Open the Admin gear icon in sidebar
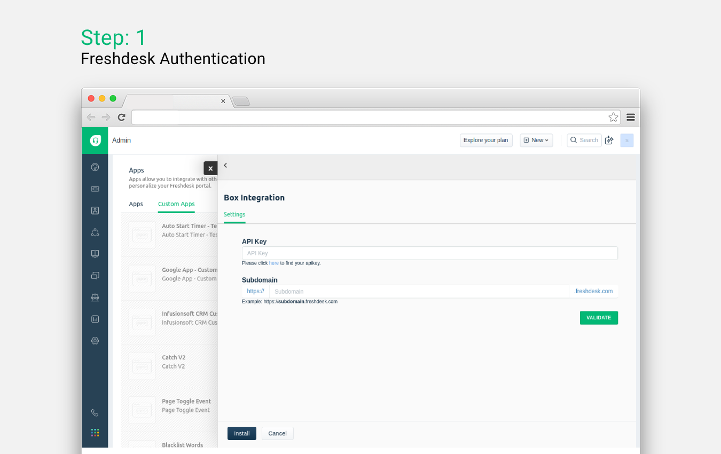721x454 pixels. point(95,341)
